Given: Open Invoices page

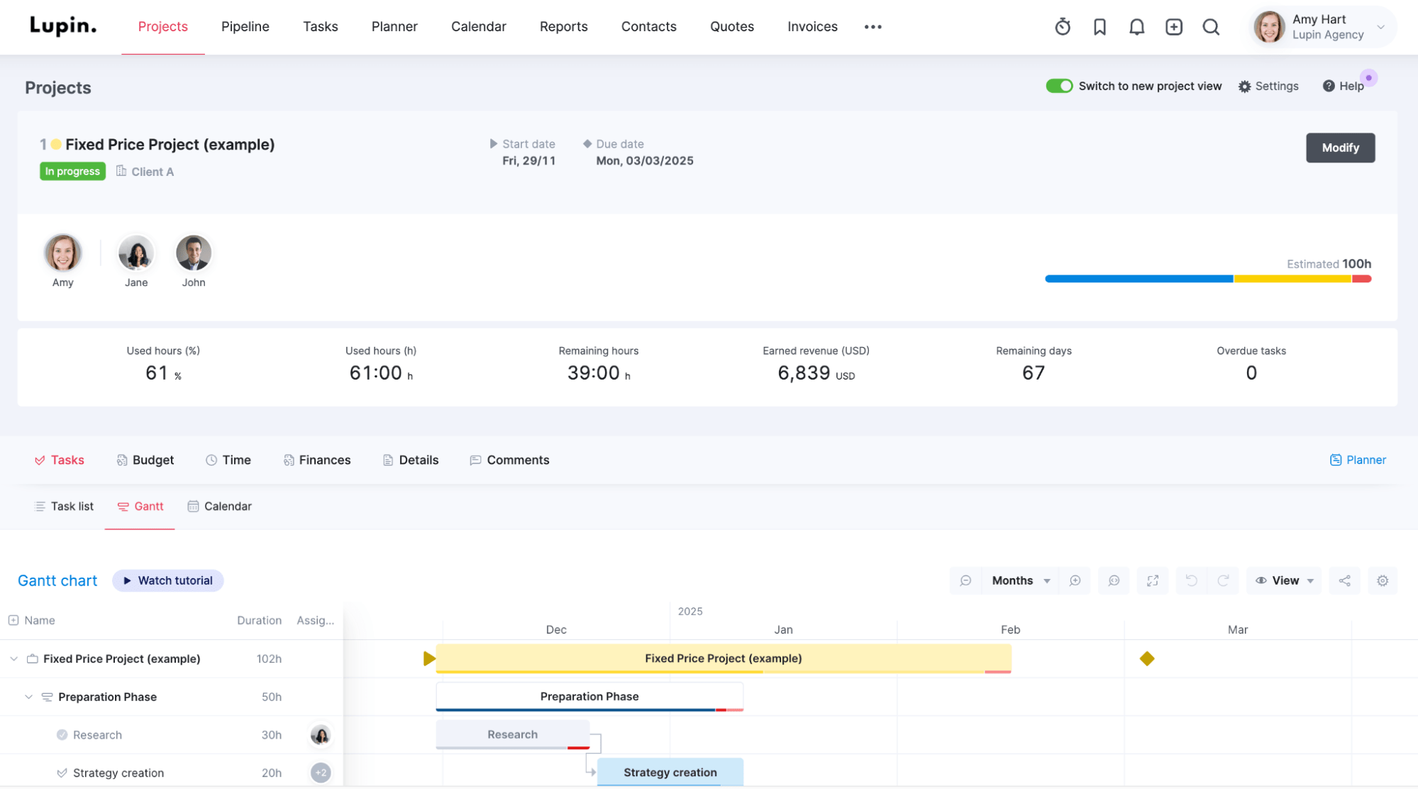Looking at the screenshot, I should tap(812, 27).
